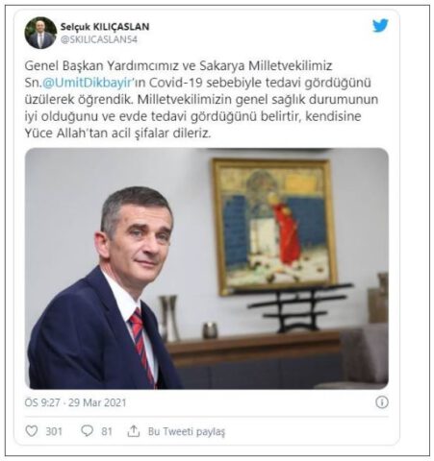
Task: Click the share upload arrow icon
Action: pos(134,431)
